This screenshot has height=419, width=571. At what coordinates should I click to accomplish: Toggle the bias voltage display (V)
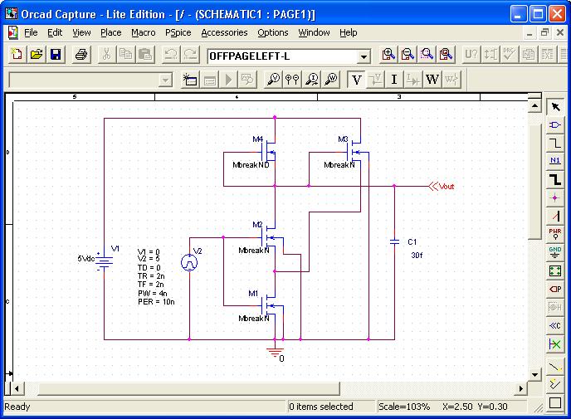pos(357,80)
